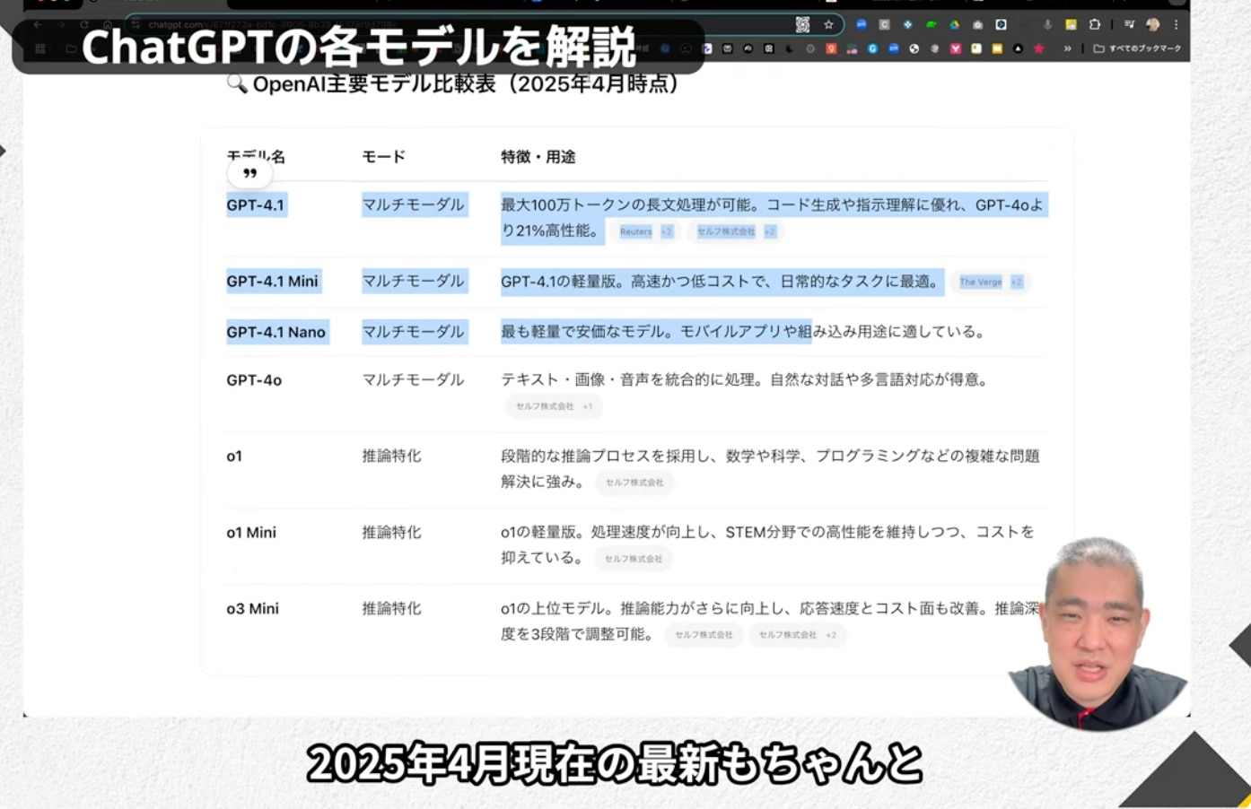1251x809 pixels.
Task: Open Chrome's three-dot menu
Action: point(1176,25)
